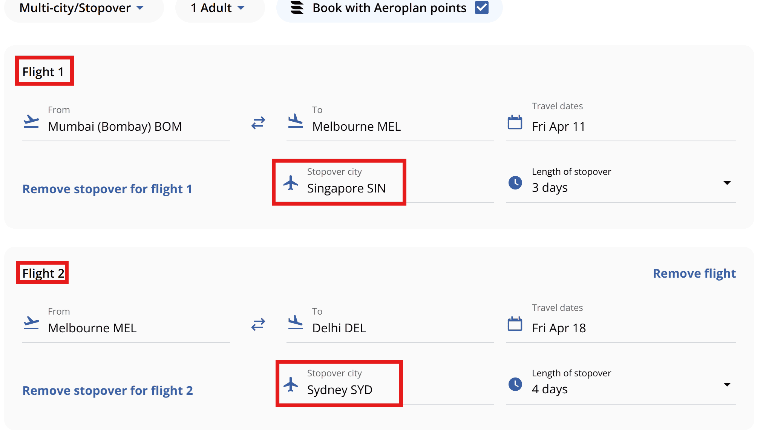Click the clock icon for Flight 1 stopover length
This screenshot has width=763, height=434.
515,183
